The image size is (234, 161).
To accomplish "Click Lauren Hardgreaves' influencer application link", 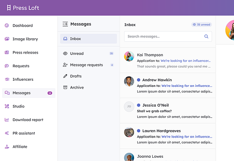I will 187,137.
